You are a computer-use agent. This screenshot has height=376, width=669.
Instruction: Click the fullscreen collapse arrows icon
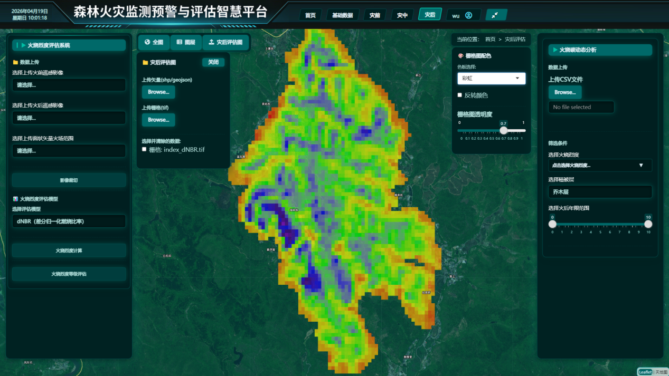tap(495, 15)
